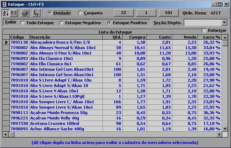This screenshot has width=231, height=148.
Task: Click the vertical scrollbar down arrow
Action: (224, 129)
